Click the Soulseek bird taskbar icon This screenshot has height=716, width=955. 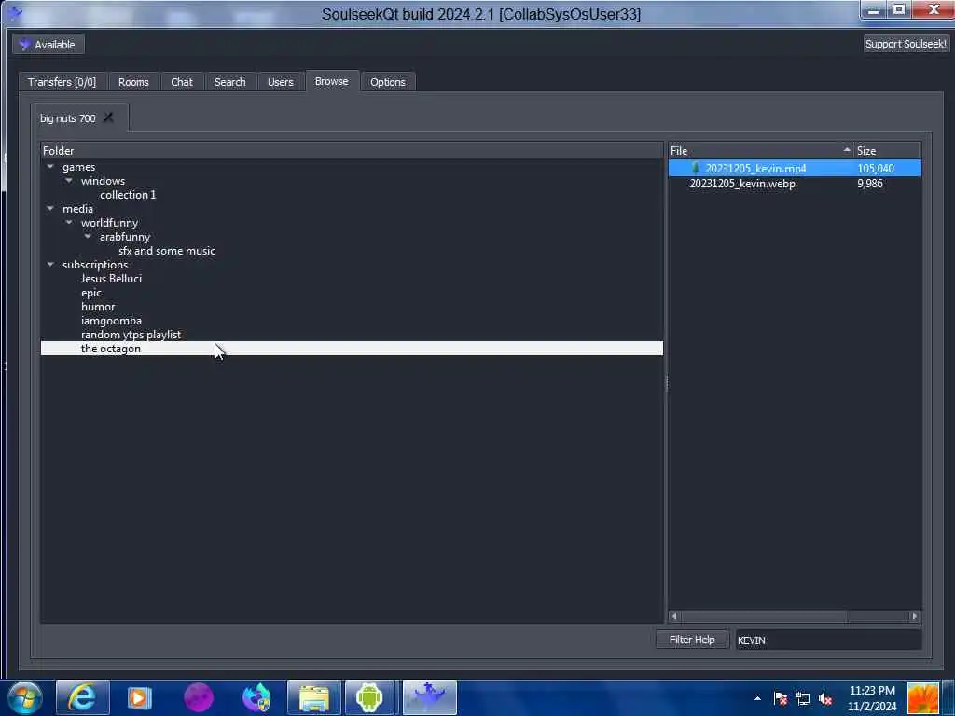(429, 697)
